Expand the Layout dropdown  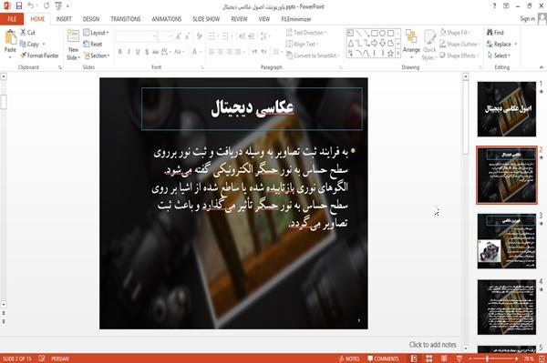coord(96,33)
